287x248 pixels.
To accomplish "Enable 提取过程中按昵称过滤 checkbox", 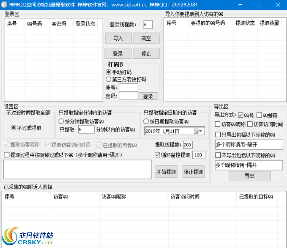I will coord(7,155).
